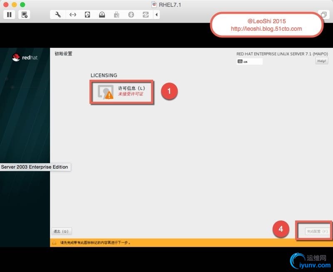This screenshot has height=272, width=333.
Task: Click the 退出 (Q) quit button
Action: pyautogui.click(x=62, y=231)
